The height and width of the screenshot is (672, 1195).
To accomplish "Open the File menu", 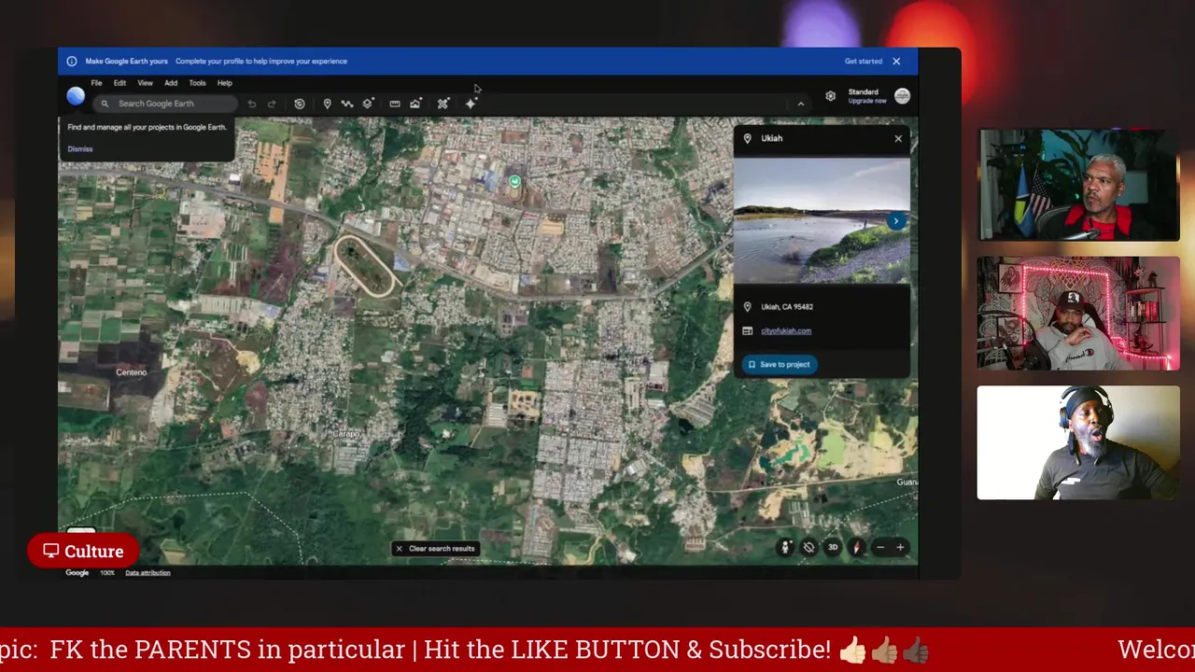I will (x=96, y=83).
